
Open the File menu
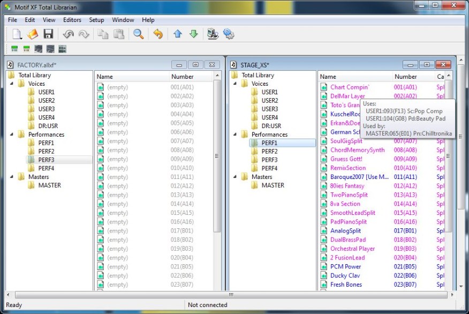point(12,20)
